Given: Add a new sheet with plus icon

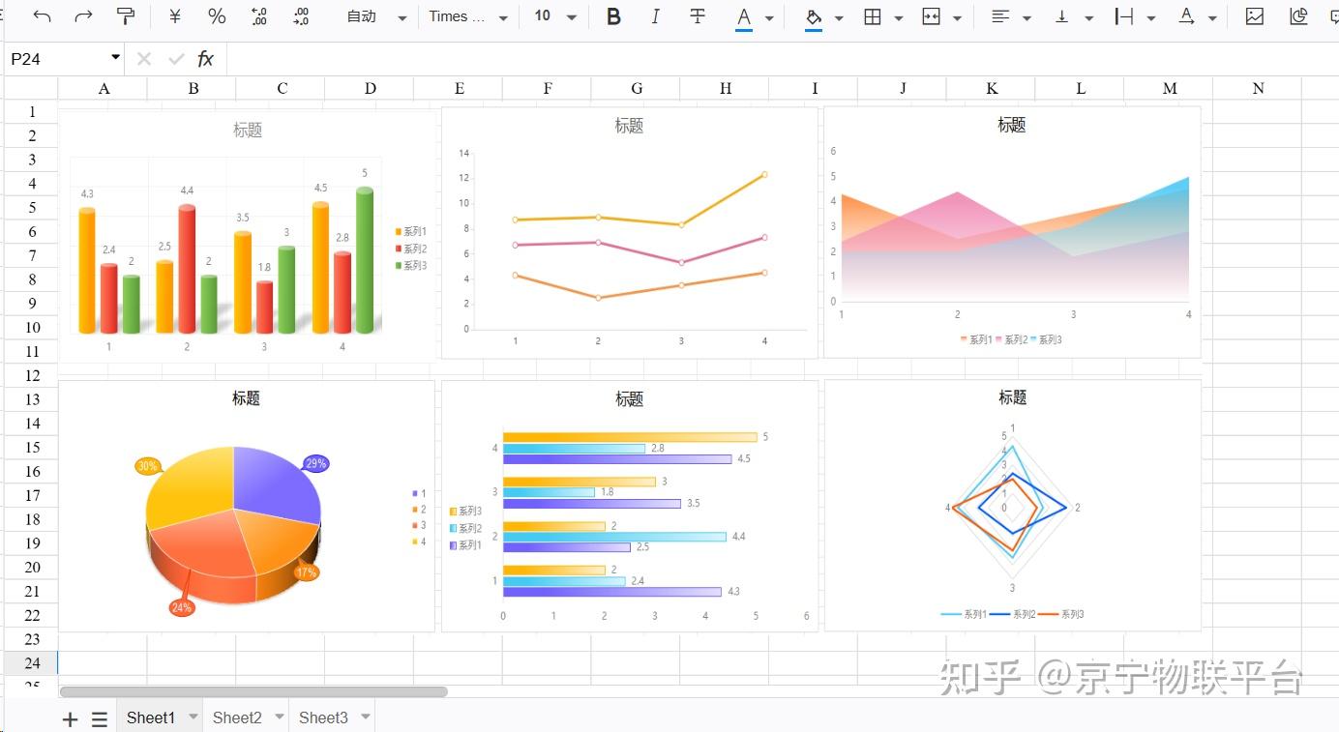Looking at the screenshot, I should coord(70,719).
